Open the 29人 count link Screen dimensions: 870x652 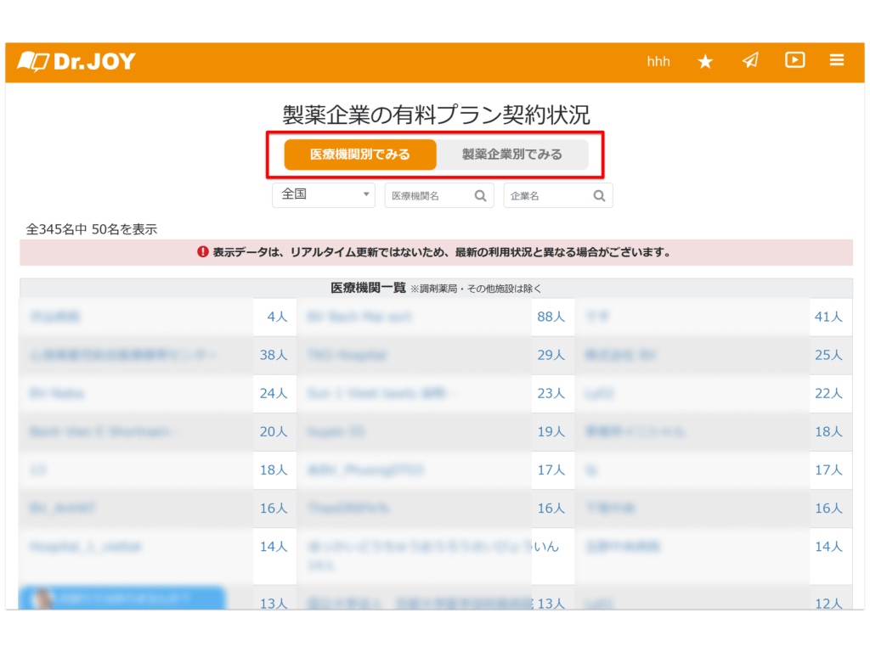[551, 355]
